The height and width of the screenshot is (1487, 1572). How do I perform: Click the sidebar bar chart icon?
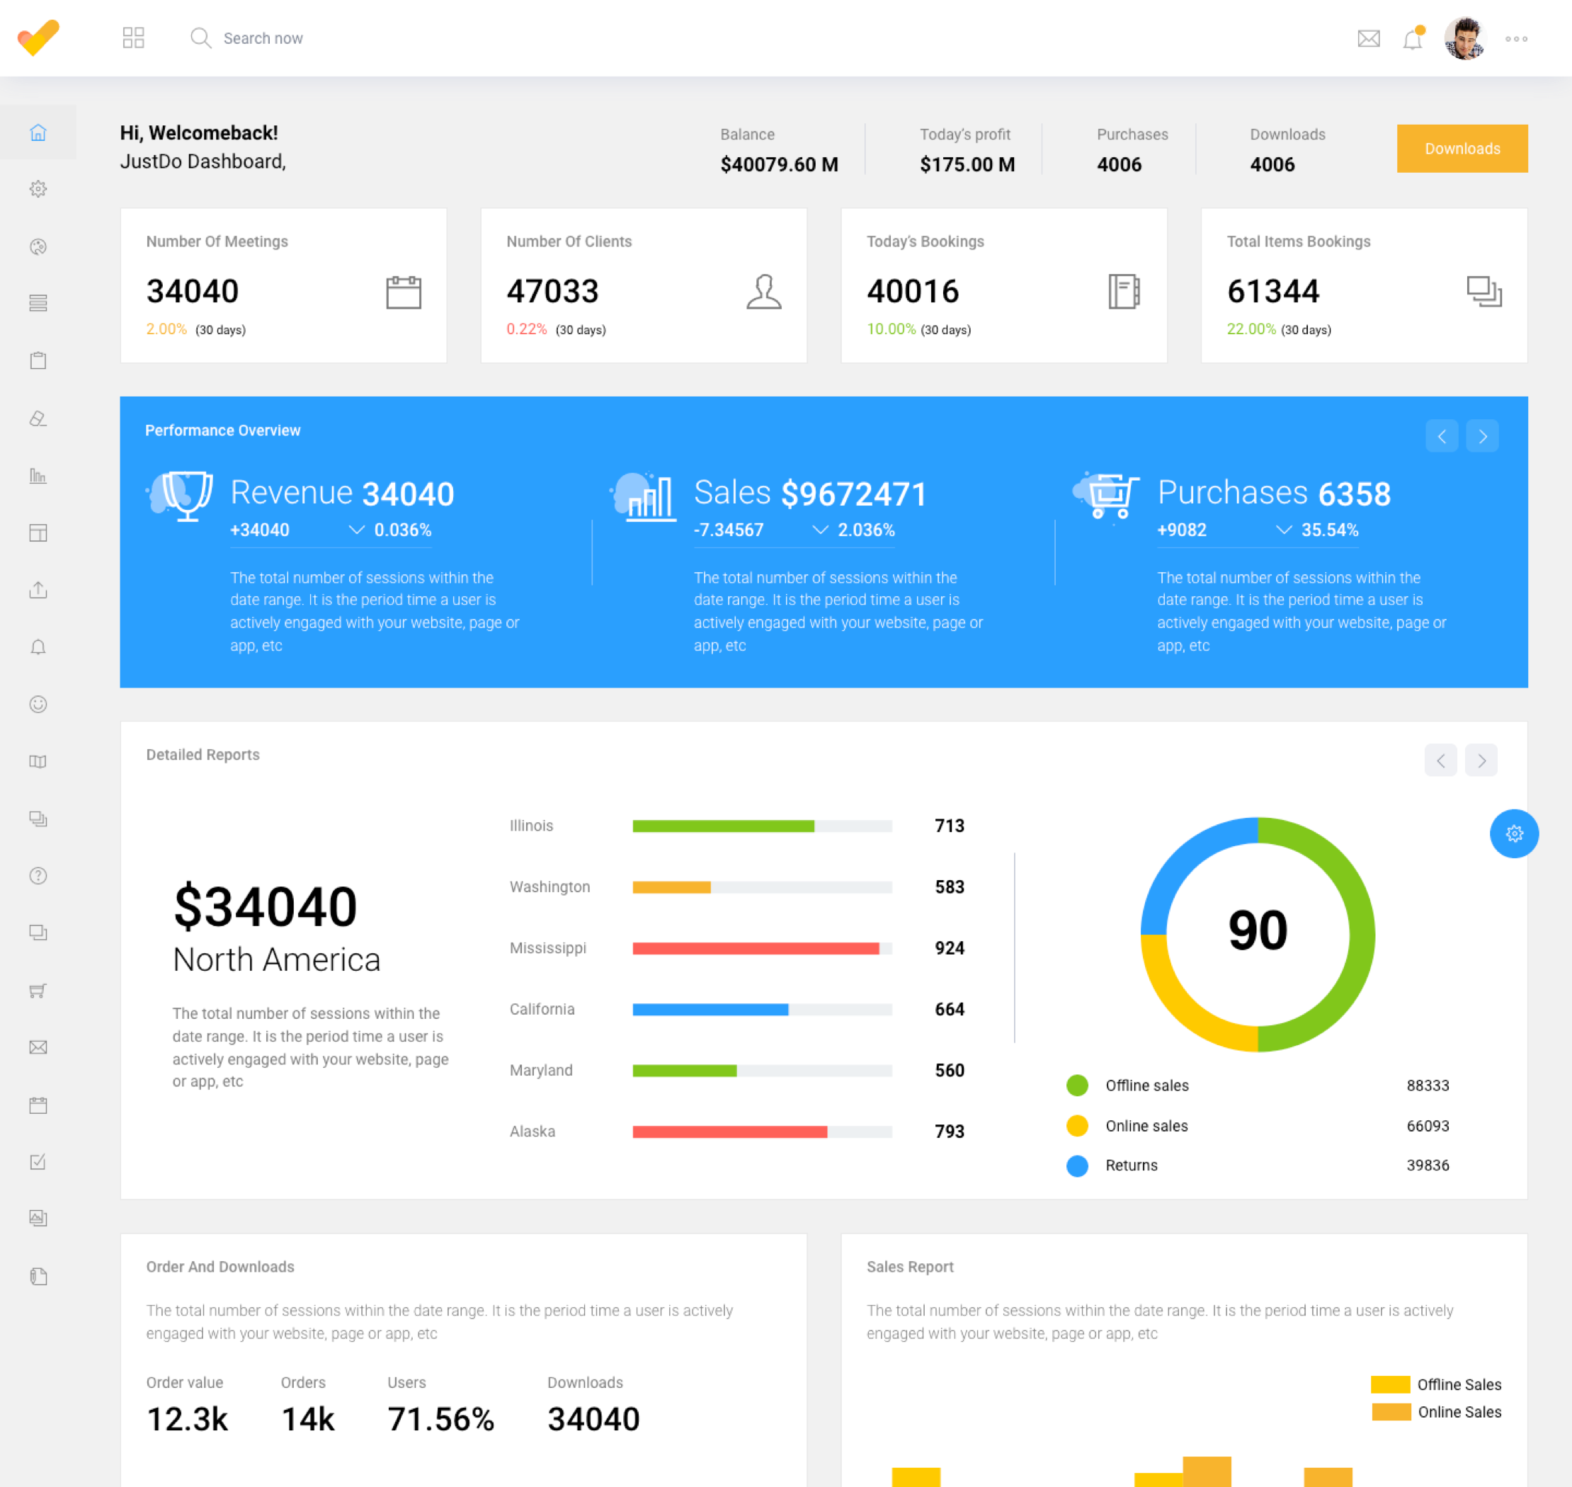point(38,476)
